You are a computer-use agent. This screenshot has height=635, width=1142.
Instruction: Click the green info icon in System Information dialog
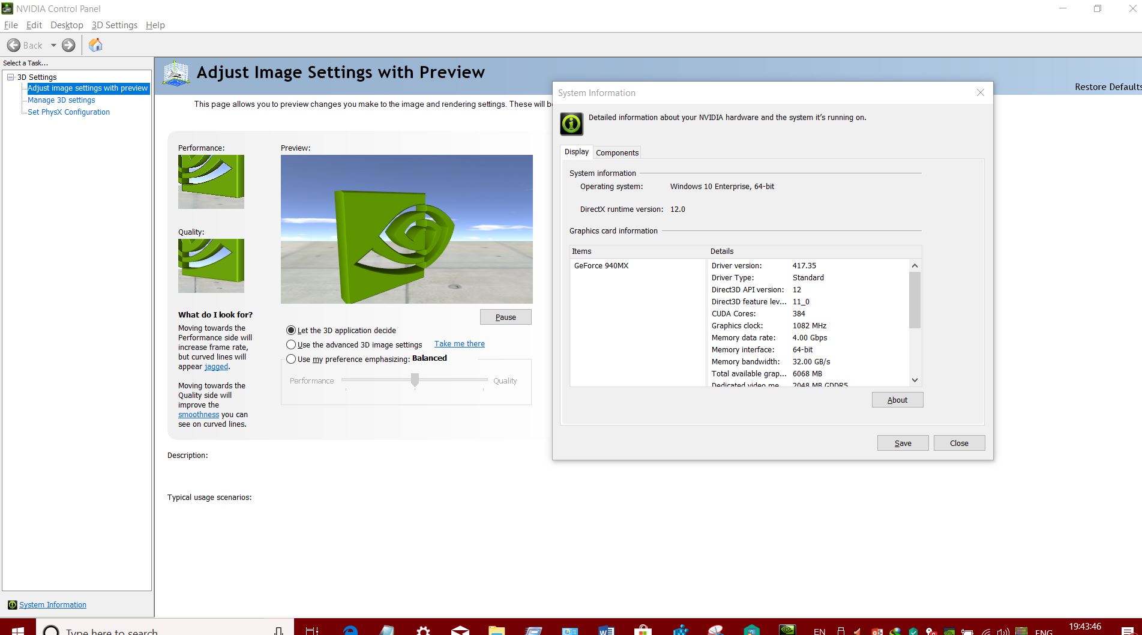pyautogui.click(x=571, y=124)
